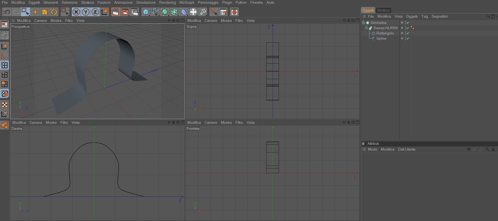This screenshot has width=498, height=221.
Task: Switch to the Struttura tab
Action: click(383, 10)
